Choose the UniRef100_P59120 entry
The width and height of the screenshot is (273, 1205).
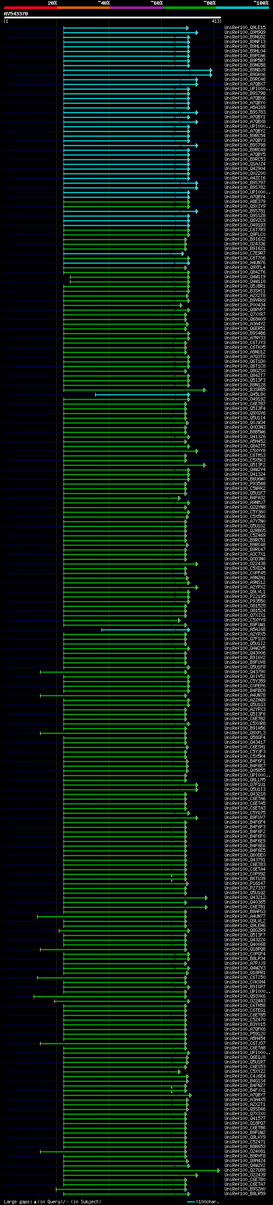click(245, 1034)
